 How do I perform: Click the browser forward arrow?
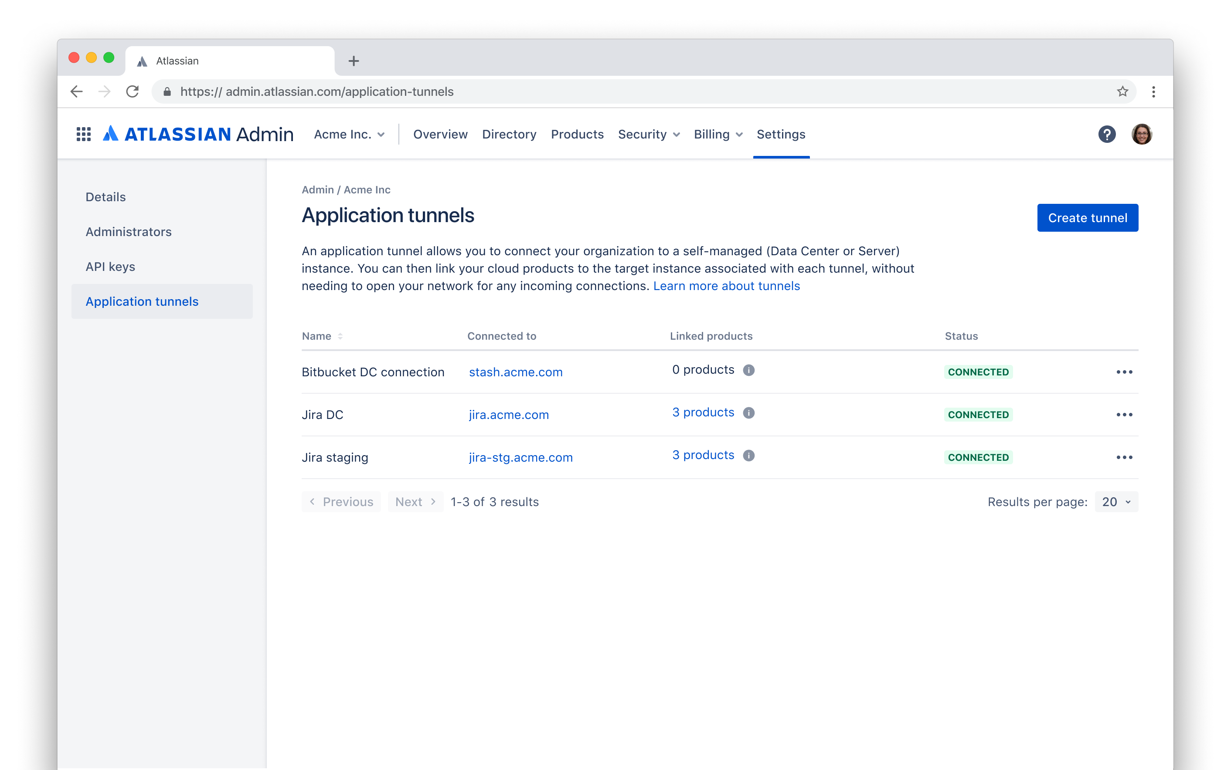(x=105, y=91)
